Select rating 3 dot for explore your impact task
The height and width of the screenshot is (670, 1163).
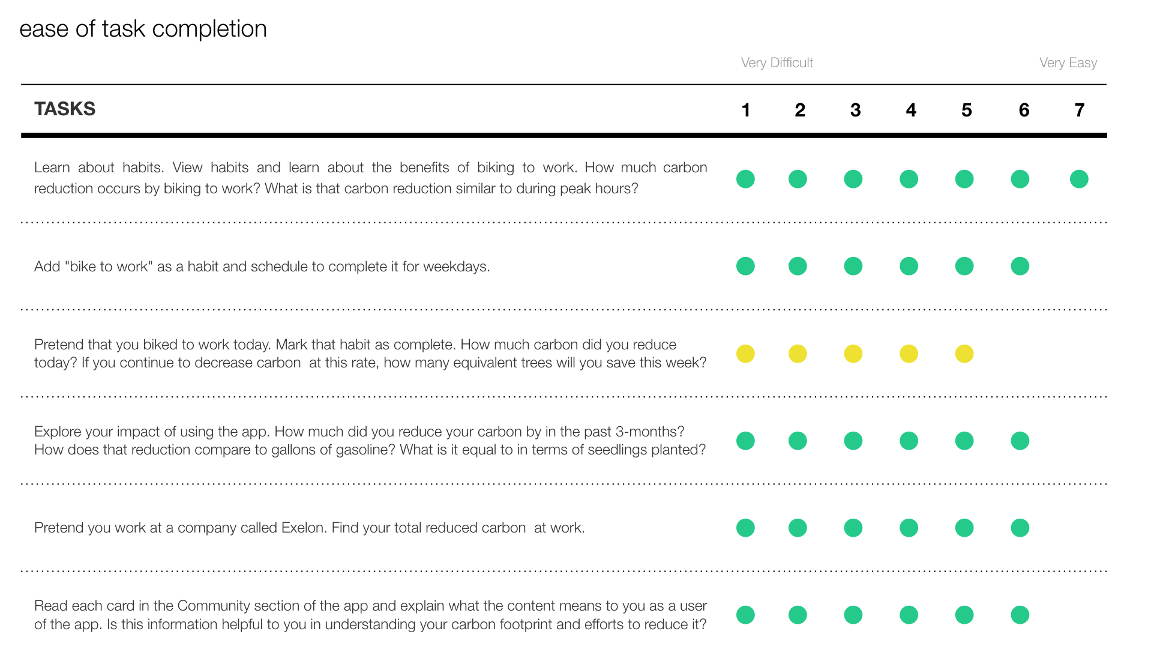pyautogui.click(x=853, y=441)
